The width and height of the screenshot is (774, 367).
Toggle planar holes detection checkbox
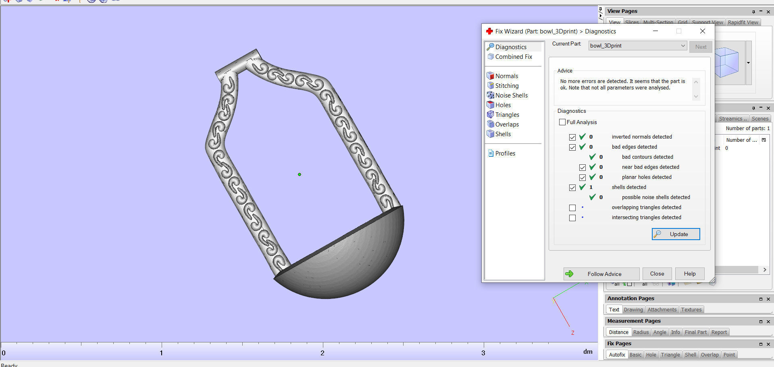click(x=583, y=178)
